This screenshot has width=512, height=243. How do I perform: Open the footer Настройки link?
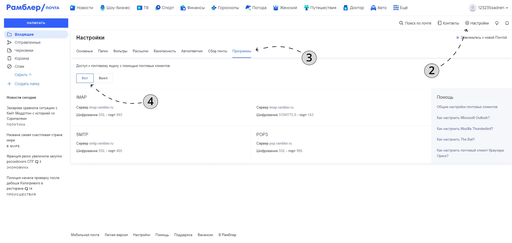click(142, 235)
